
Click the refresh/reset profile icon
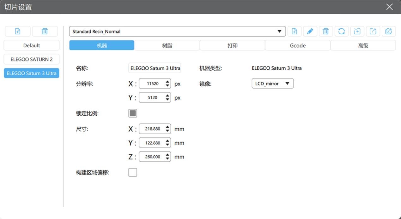(342, 31)
